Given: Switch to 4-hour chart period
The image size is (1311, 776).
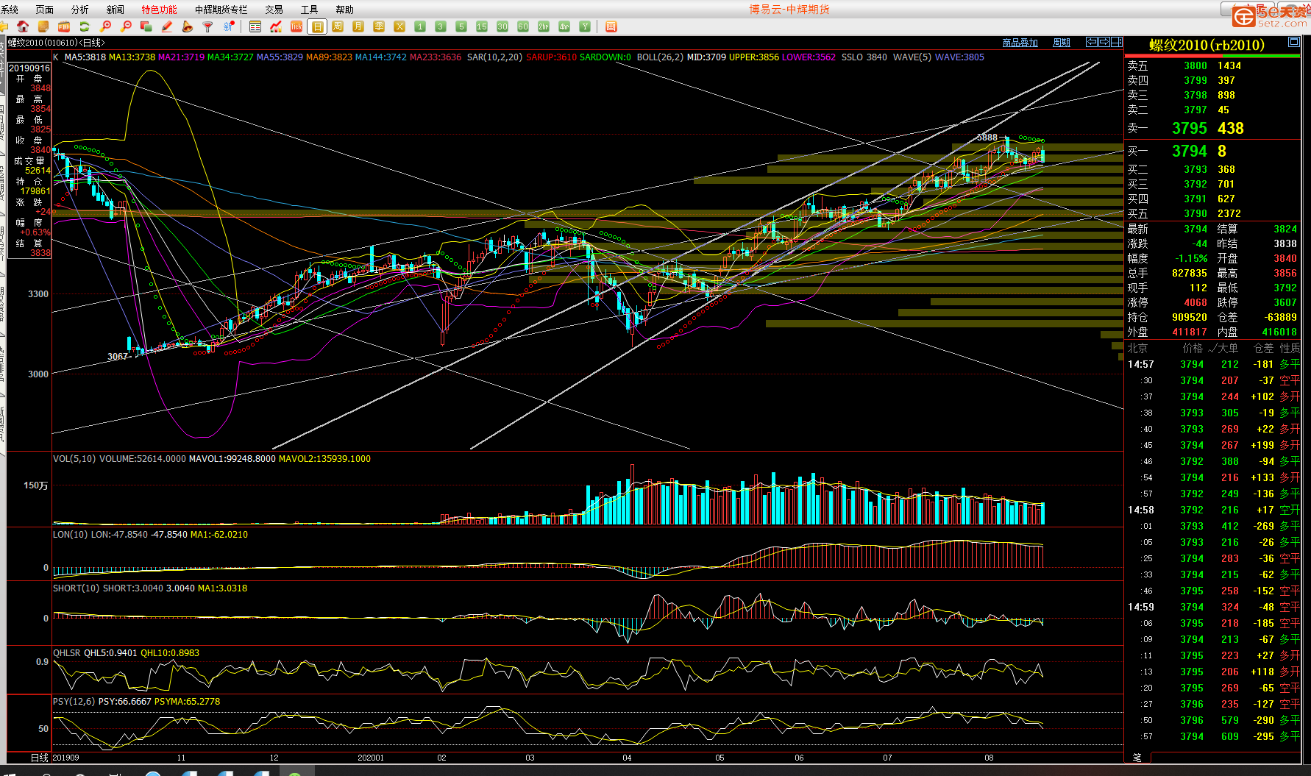Looking at the screenshot, I should (x=564, y=26).
